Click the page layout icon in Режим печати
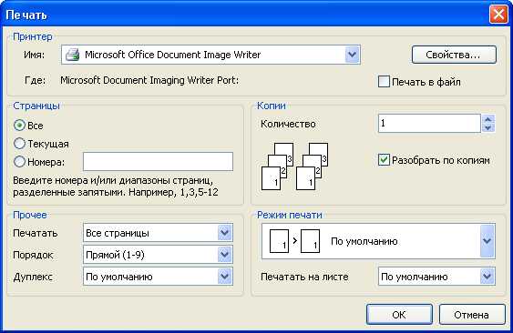 coord(294,241)
